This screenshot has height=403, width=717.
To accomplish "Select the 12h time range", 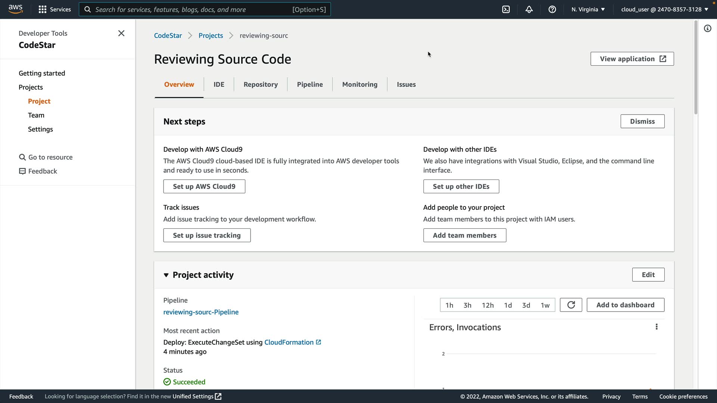I will point(488,305).
